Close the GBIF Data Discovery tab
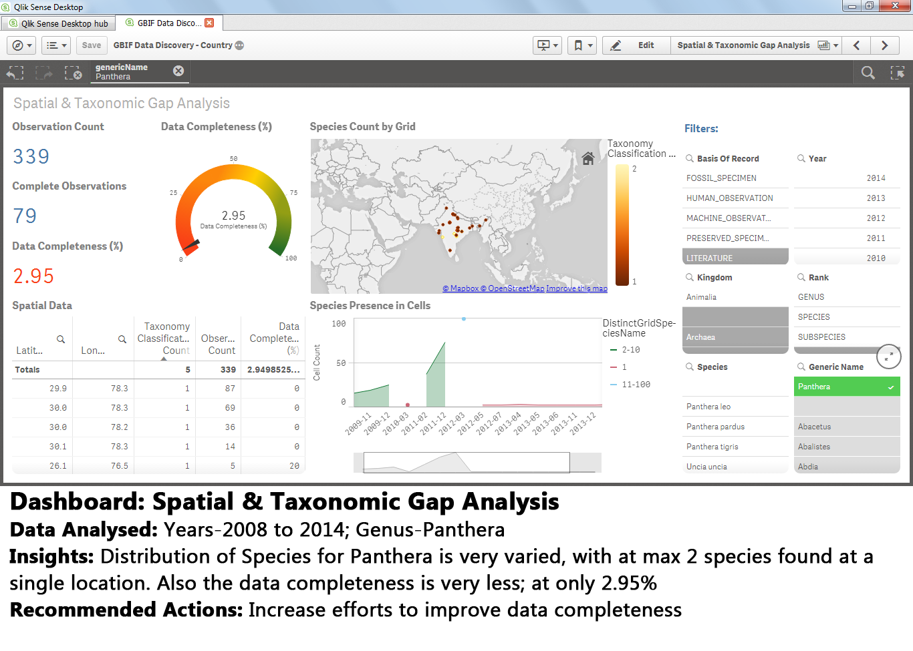 (x=209, y=23)
